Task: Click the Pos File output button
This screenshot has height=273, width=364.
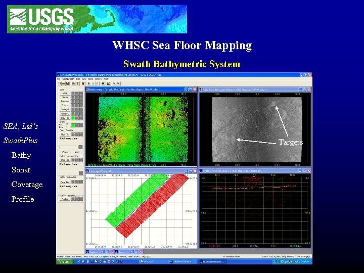Action: 65,182
